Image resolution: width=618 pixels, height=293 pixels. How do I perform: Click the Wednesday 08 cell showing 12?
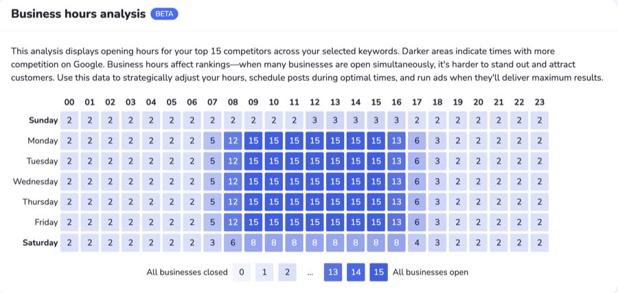pos(233,181)
